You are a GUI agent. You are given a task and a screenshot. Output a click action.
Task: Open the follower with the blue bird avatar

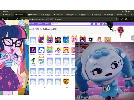tap(66, 40)
